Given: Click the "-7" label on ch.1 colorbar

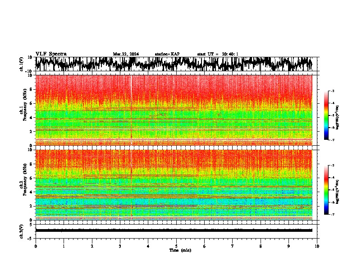Looking at the screenshot, I should click(x=333, y=140).
